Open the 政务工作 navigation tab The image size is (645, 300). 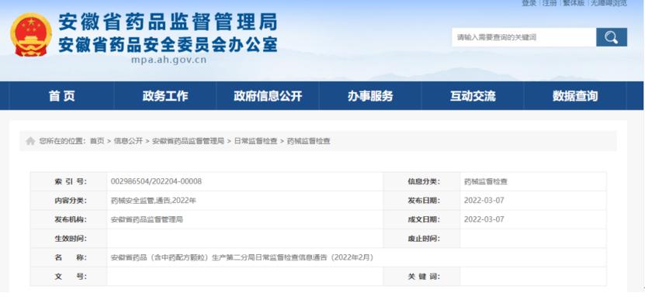click(165, 96)
